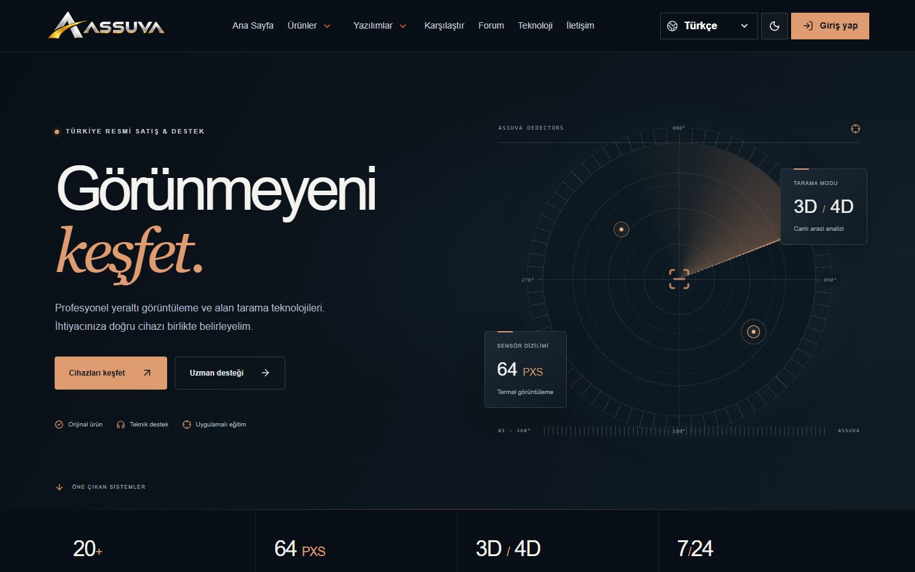Click the 7/24 statistic
The height and width of the screenshot is (572, 915).
click(695, 548)
